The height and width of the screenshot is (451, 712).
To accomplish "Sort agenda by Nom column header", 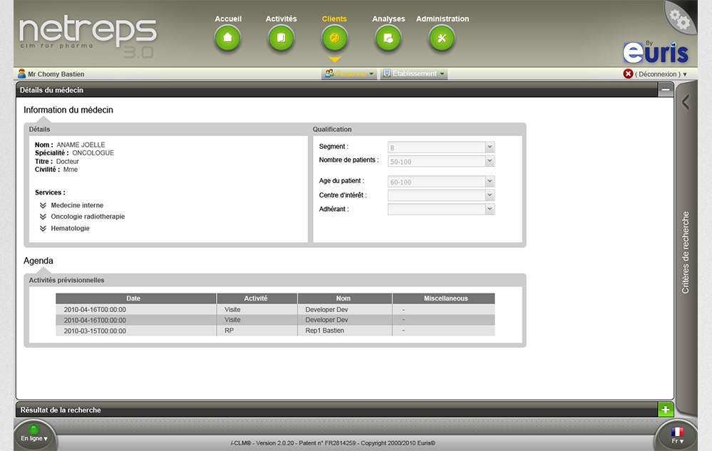I will point(345,299).
